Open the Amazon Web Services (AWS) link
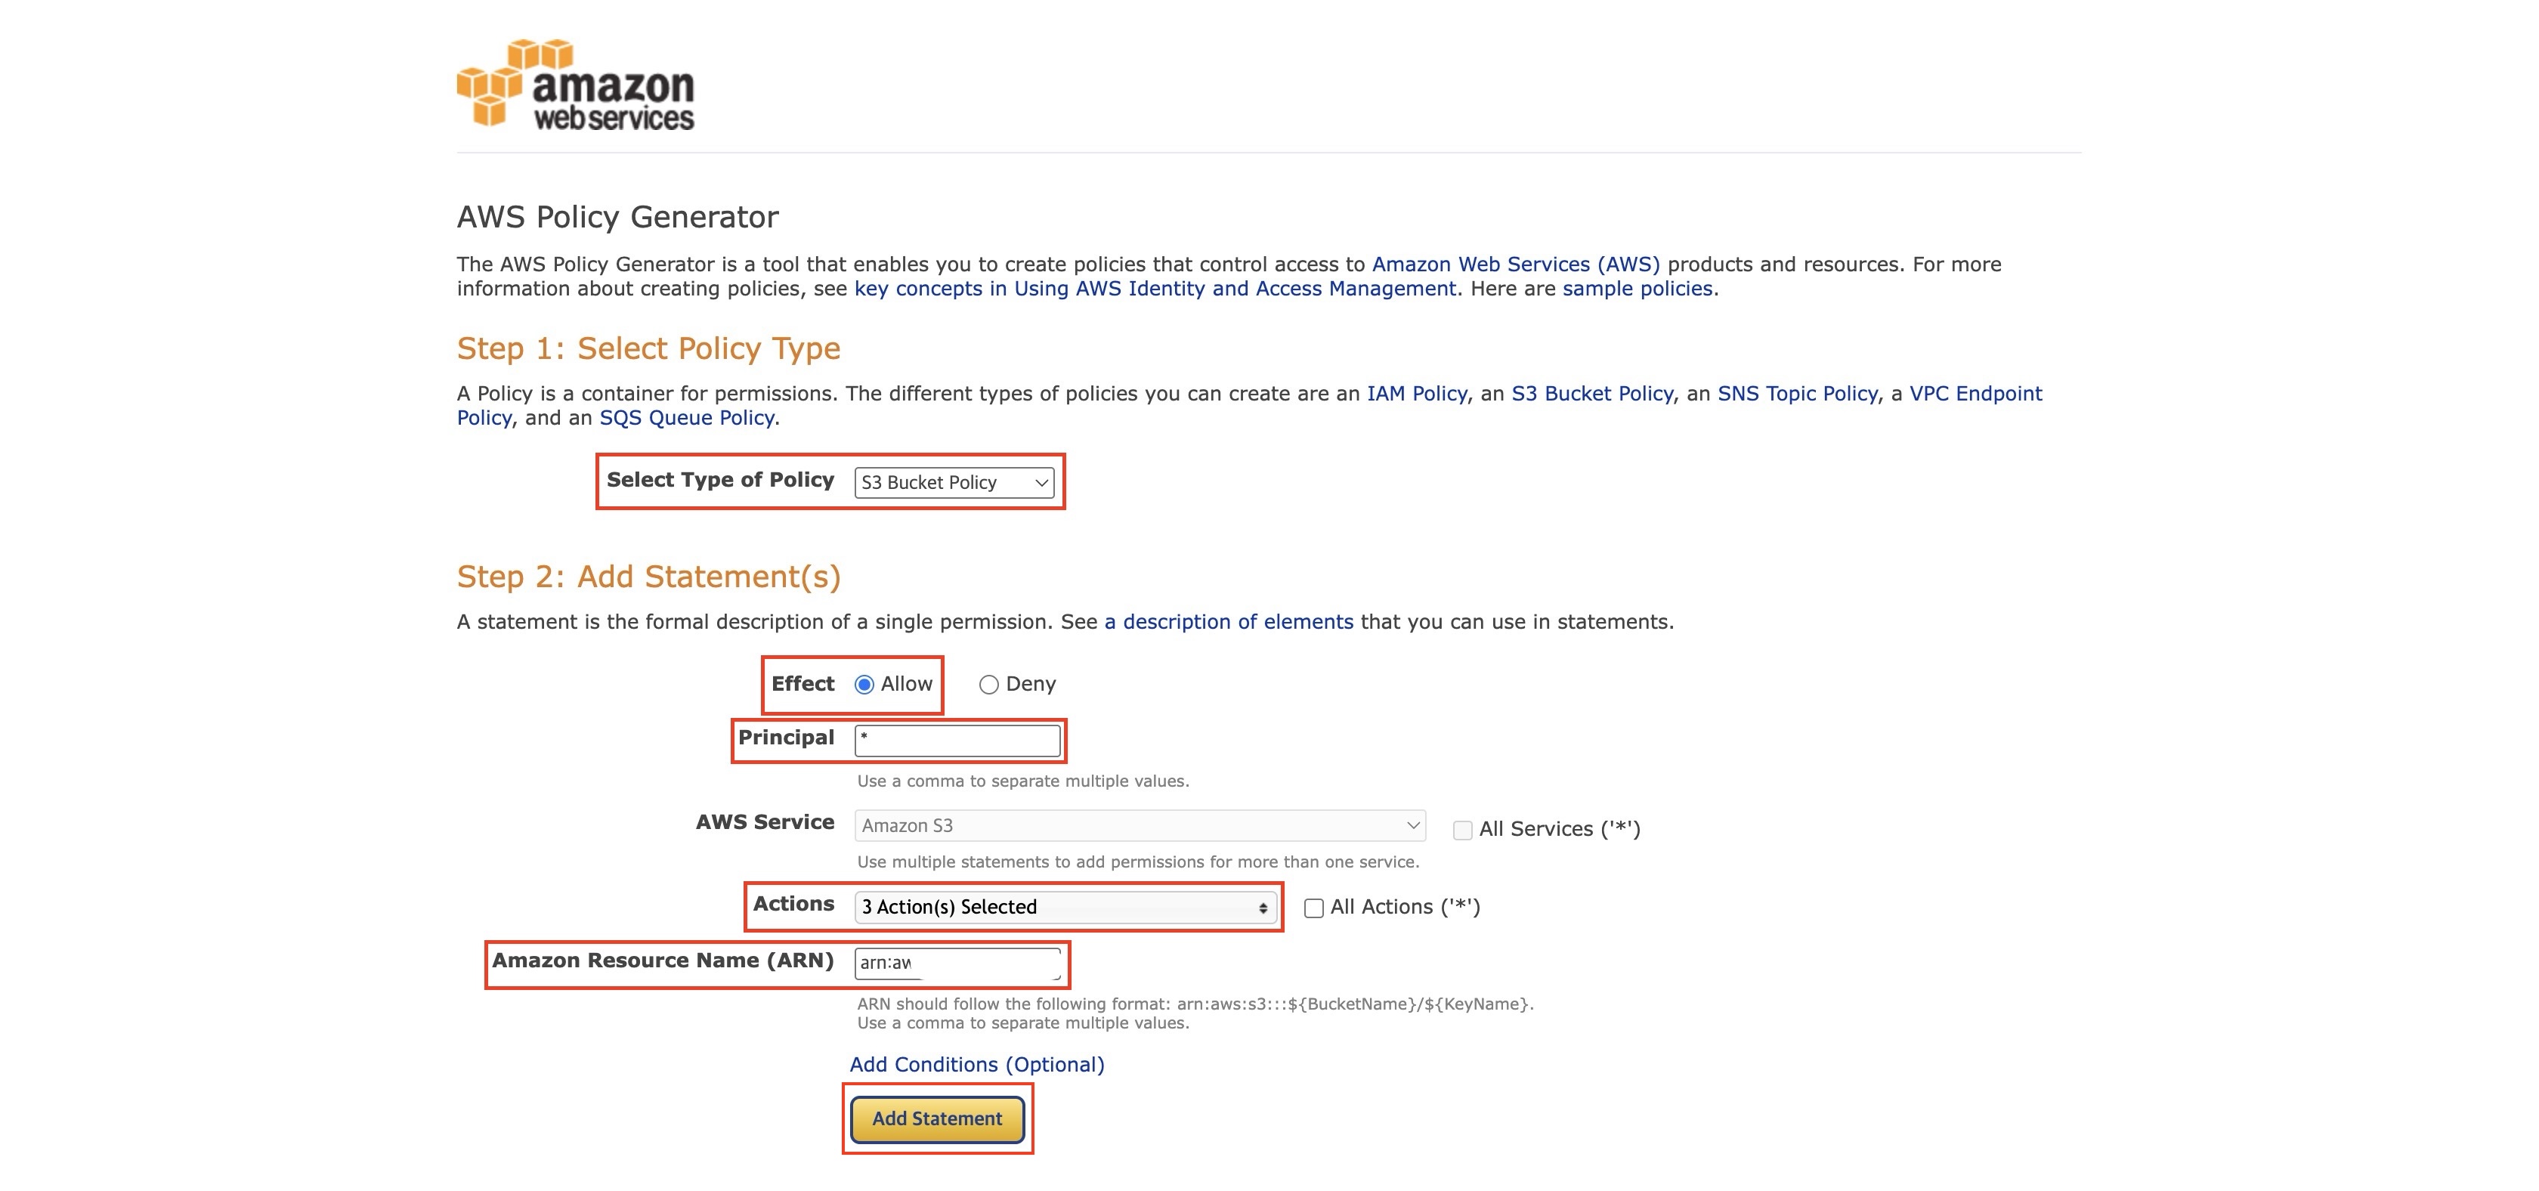The width and height of the screenshot is (2539, 1191). (x=1516, y=264)
